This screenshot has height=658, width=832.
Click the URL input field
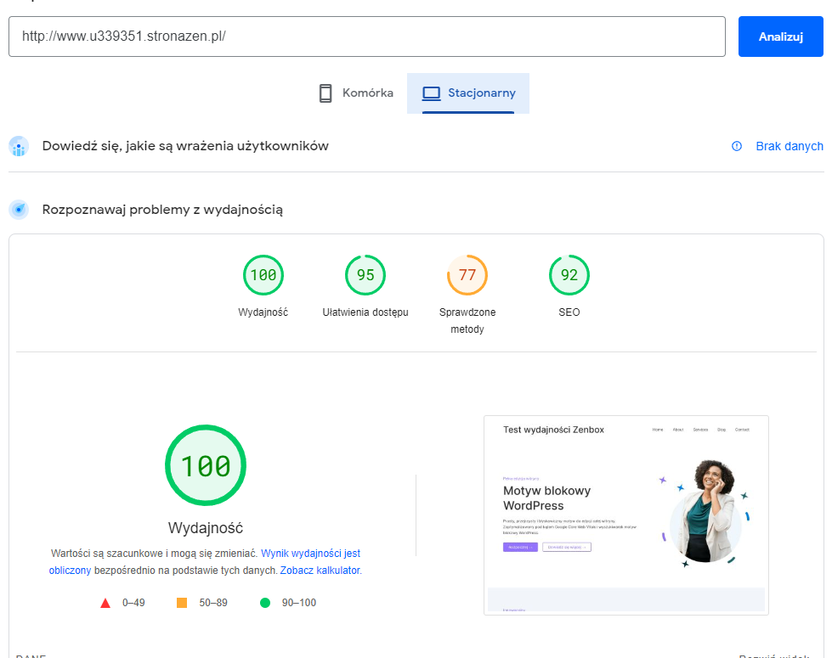[x=366, y=37]
